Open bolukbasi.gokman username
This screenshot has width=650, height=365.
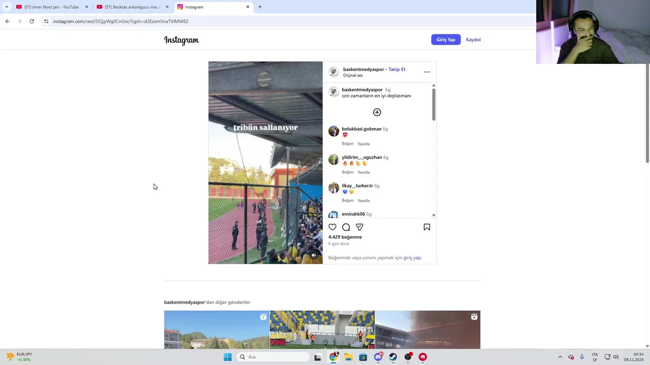pyautogui.click(x=362, y=129)
